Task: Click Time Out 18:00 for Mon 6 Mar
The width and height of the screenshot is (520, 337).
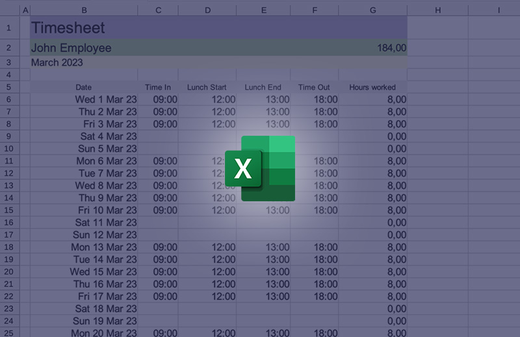Action: pyautogui.click(x=315, y=161)
